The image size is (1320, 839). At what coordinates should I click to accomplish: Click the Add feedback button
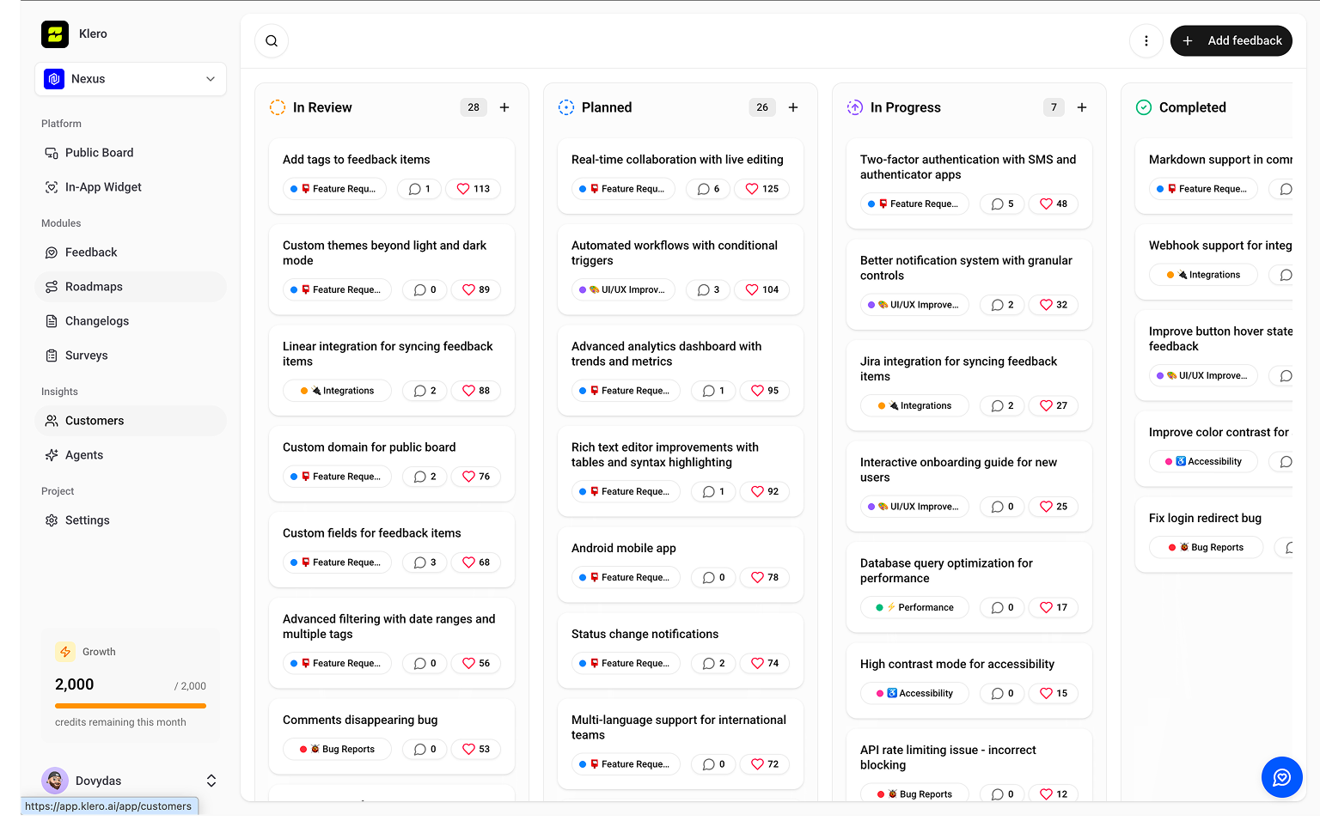pos(1231,41)
